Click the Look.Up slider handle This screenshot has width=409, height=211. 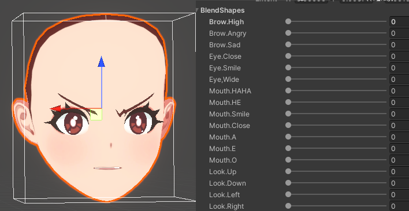[288, 171]
